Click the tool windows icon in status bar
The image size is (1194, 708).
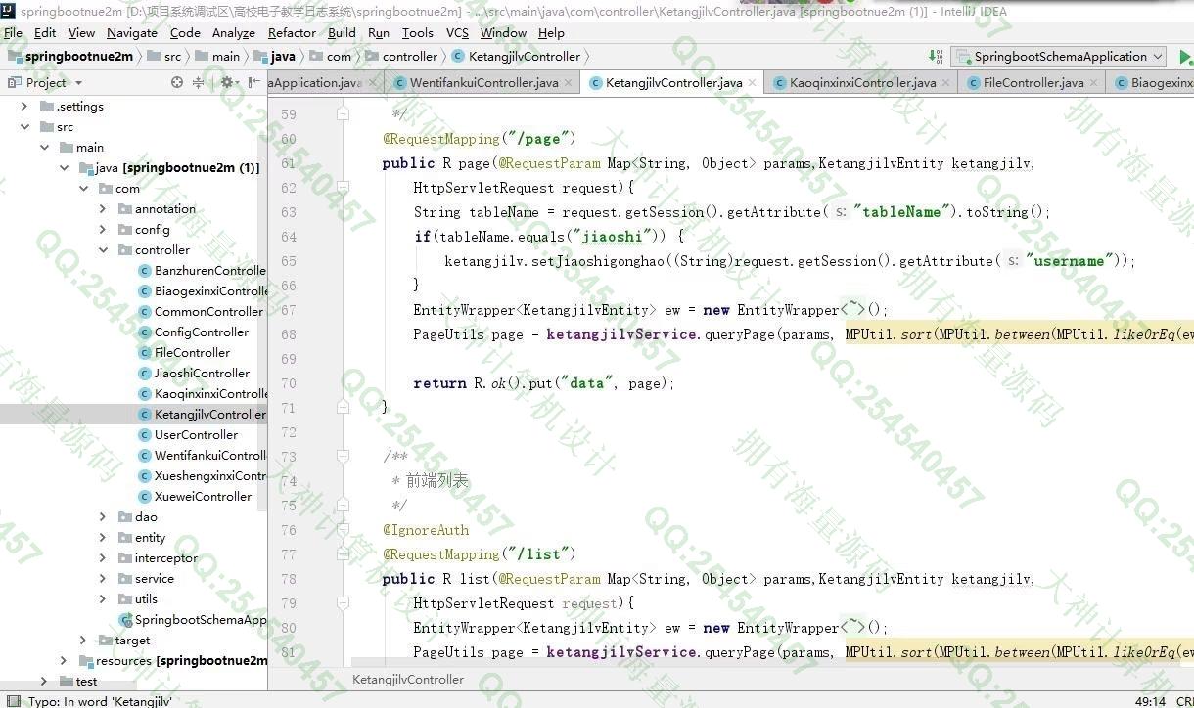coord(12,700)
